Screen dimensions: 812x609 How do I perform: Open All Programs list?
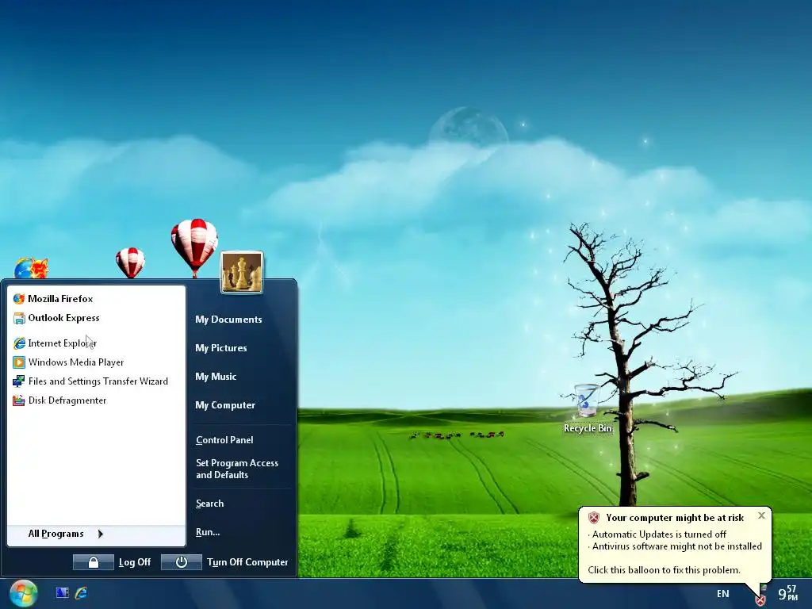pyautogui.click(x=56, y=534)
